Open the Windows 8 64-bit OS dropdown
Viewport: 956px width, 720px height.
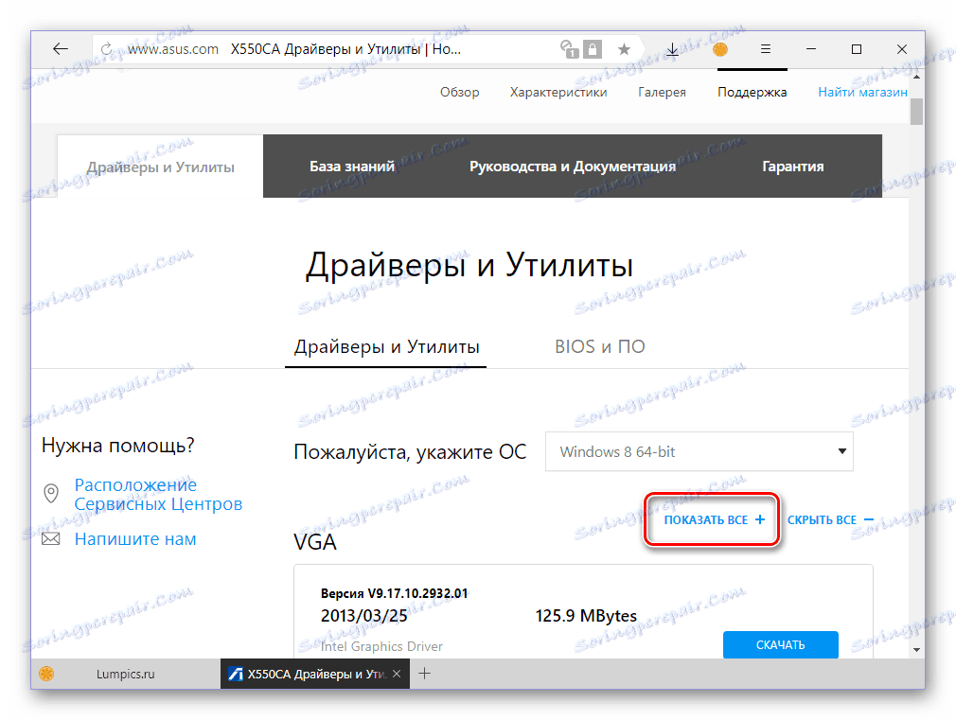pos(699,451)
